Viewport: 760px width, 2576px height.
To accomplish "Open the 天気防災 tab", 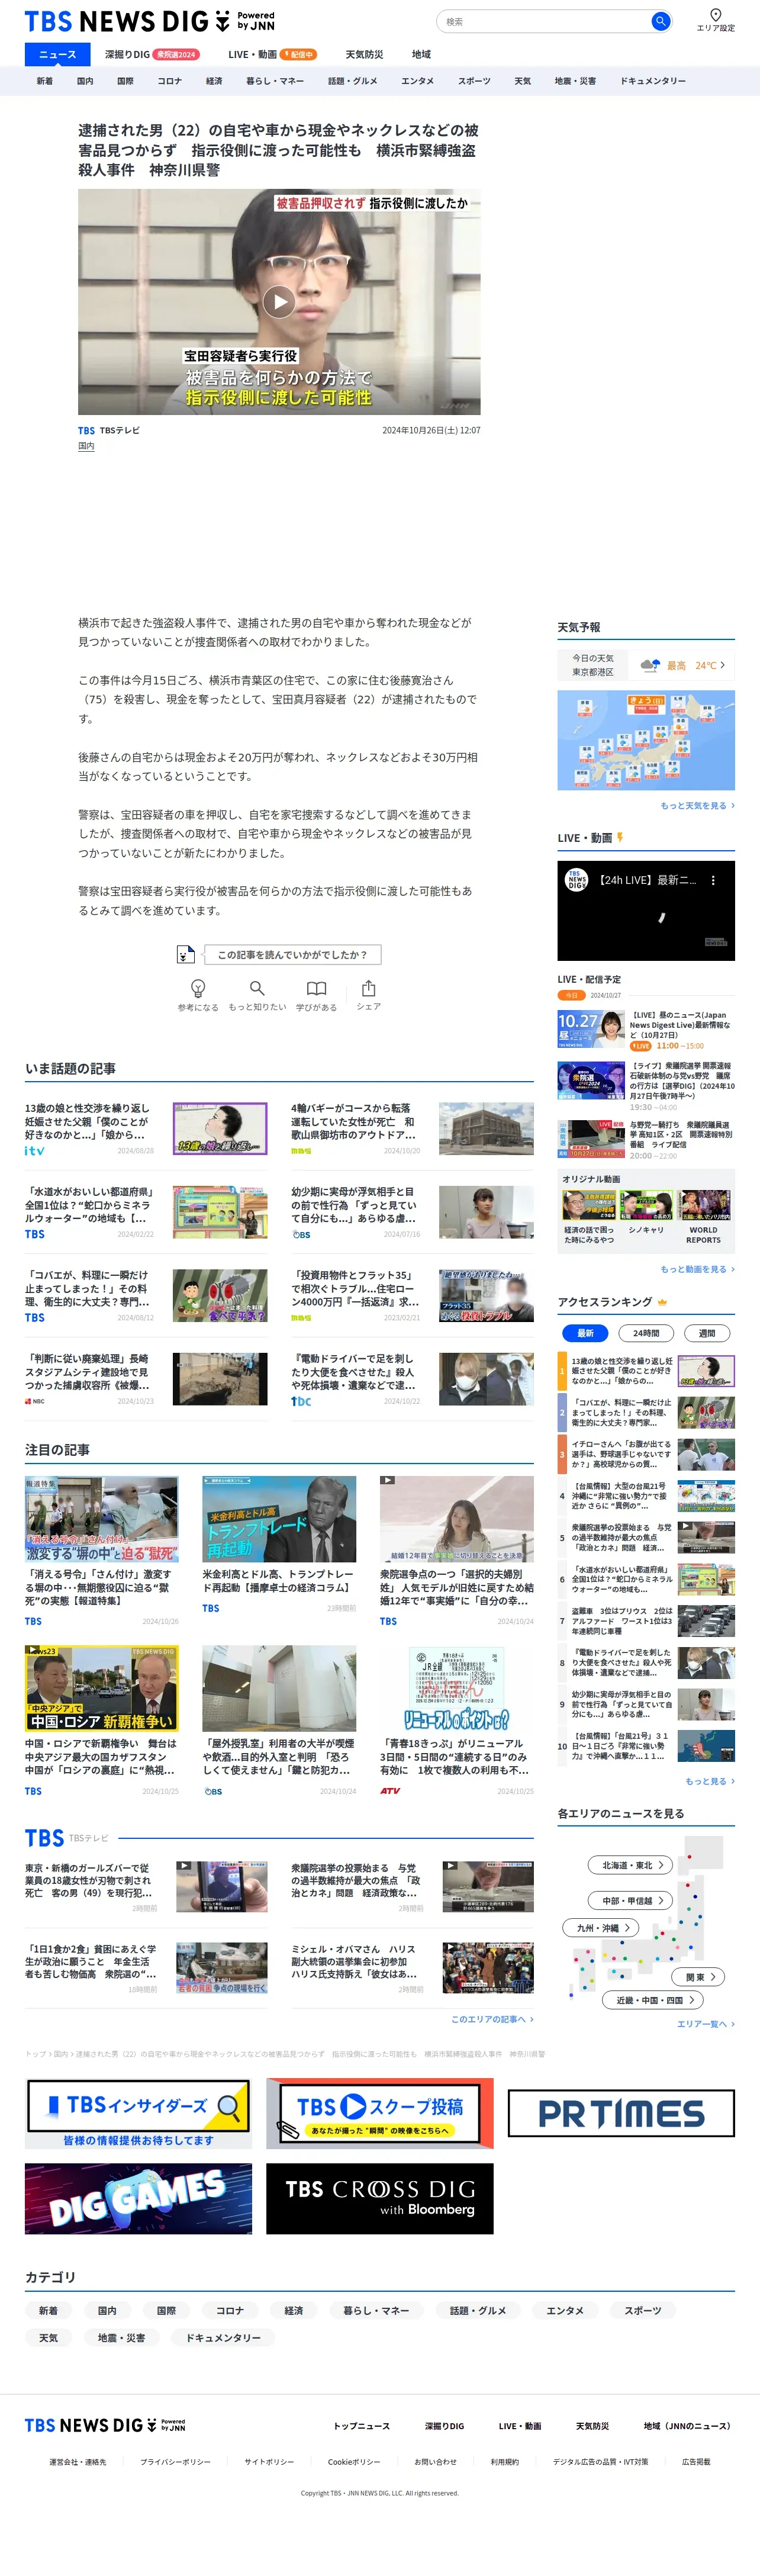I will tap(364, 55).
